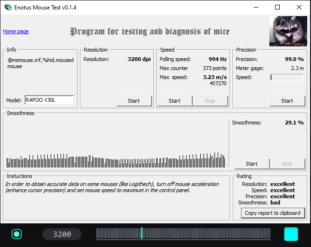Start the Smoothness test
Image resolution: width=311 pixels, height=247 pixels.
251,164
